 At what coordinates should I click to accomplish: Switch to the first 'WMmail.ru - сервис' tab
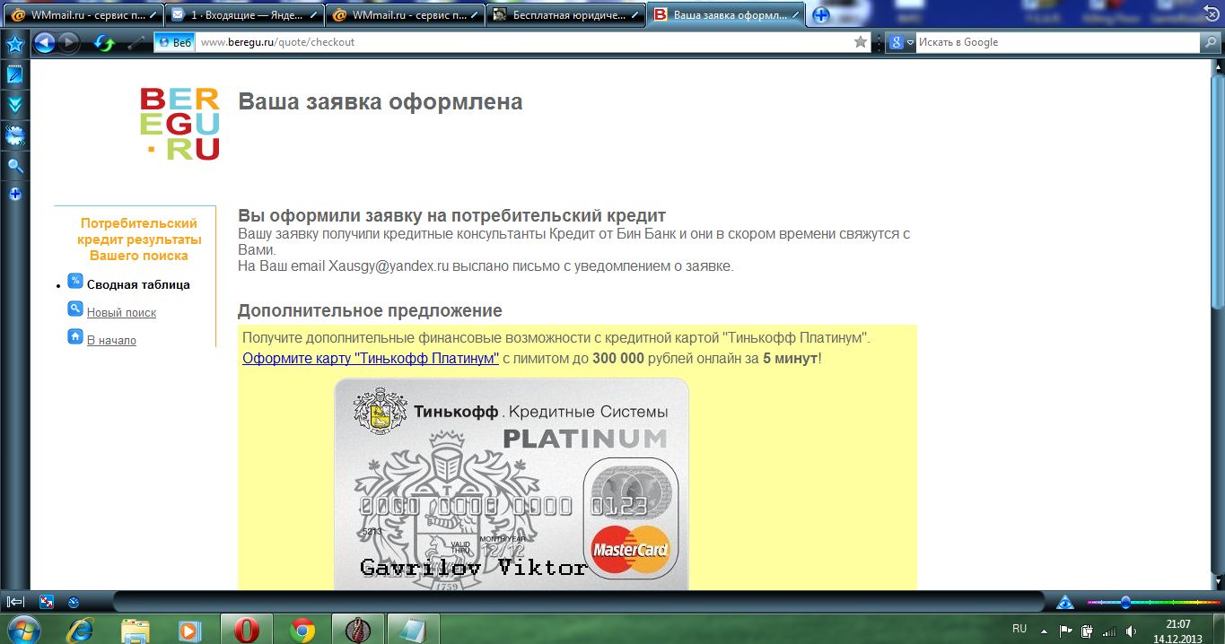[83, 15]
